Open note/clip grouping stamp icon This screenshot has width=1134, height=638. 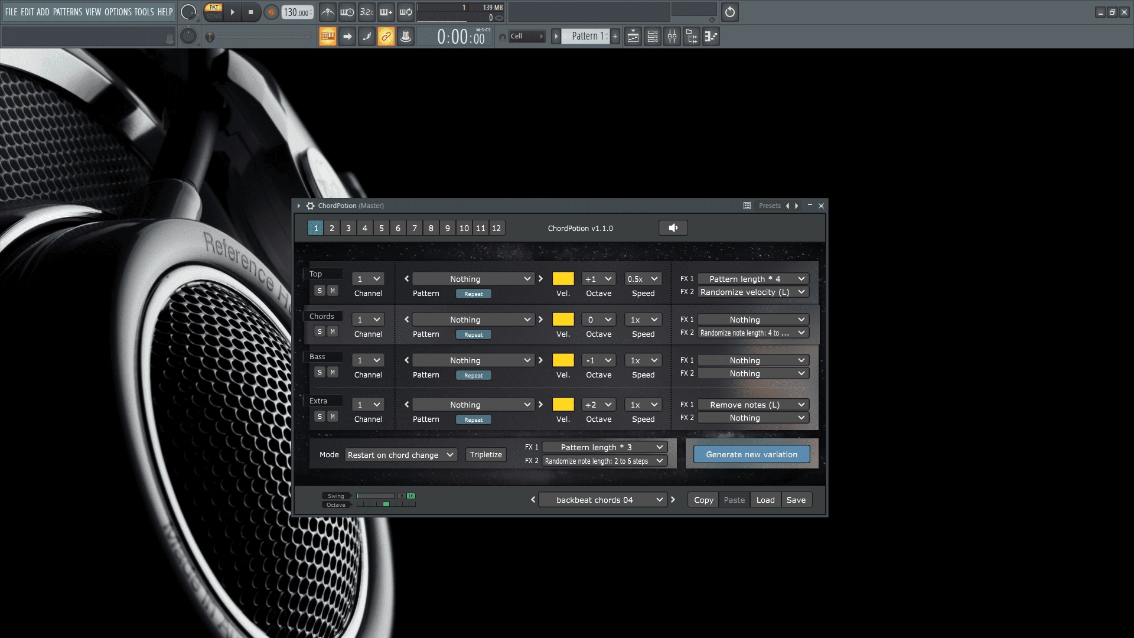406,37
